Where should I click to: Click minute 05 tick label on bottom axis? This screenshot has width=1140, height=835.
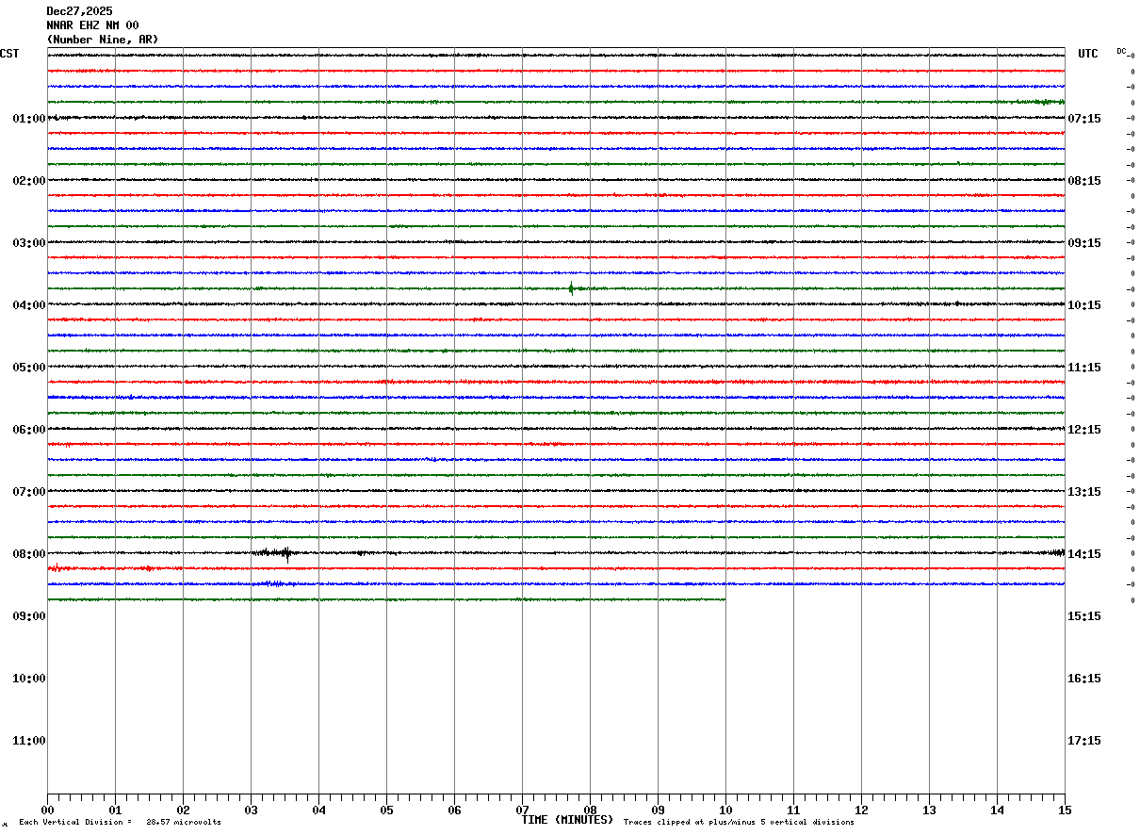coord(386,810)
